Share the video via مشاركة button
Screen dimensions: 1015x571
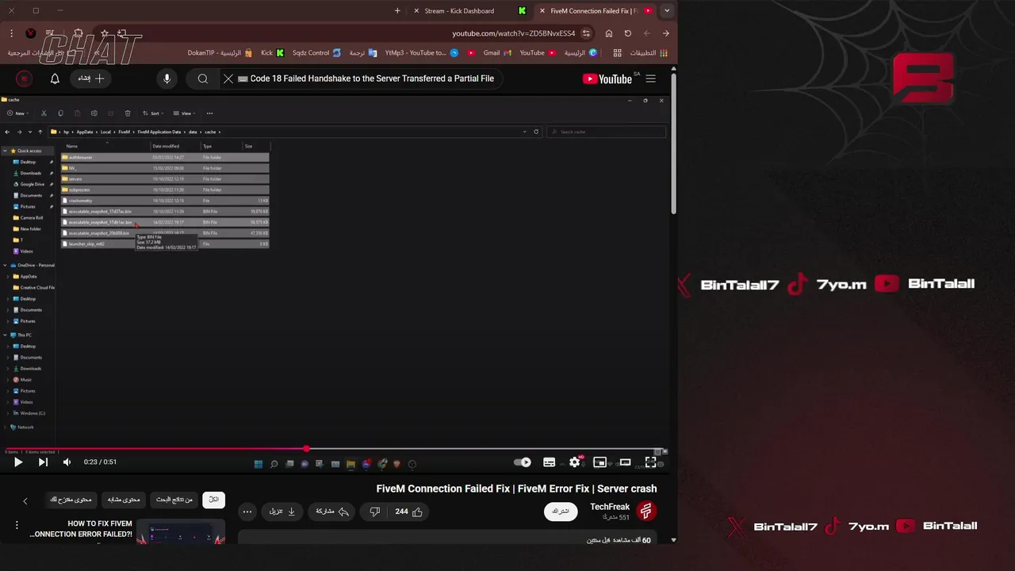coord(332,512)
